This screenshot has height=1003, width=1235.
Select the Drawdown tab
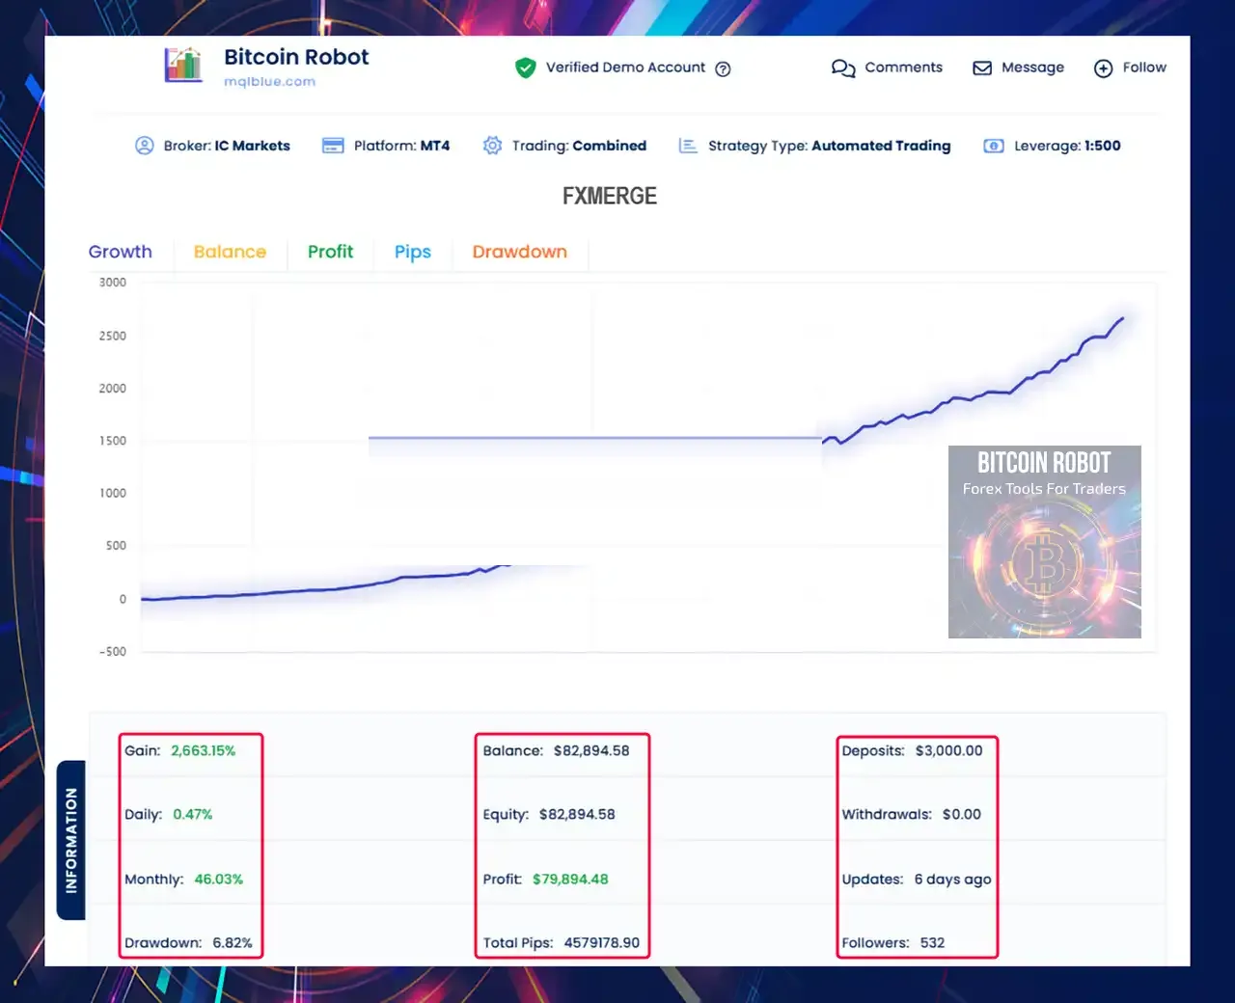click(519, 252)
